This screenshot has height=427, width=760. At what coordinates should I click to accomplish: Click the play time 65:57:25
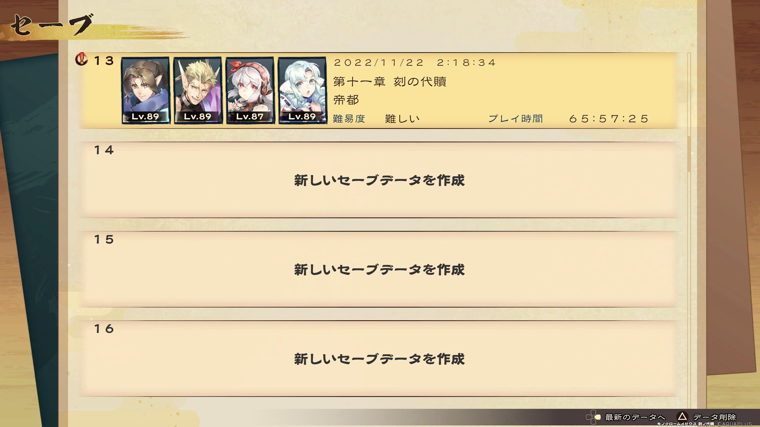[x=609, y=119]
